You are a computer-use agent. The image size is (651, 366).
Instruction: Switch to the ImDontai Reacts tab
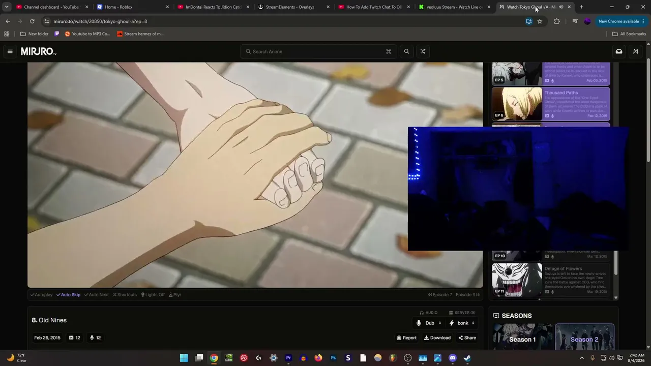pyautogui.click(x=214, y=7)
